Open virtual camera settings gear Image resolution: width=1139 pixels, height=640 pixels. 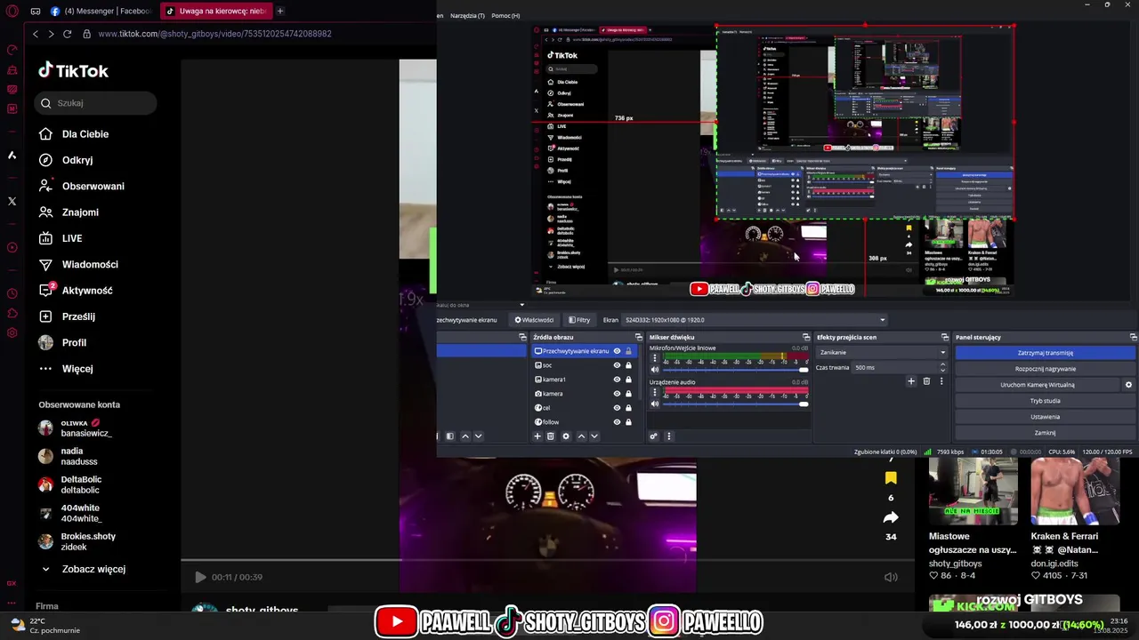[1128, 385]
